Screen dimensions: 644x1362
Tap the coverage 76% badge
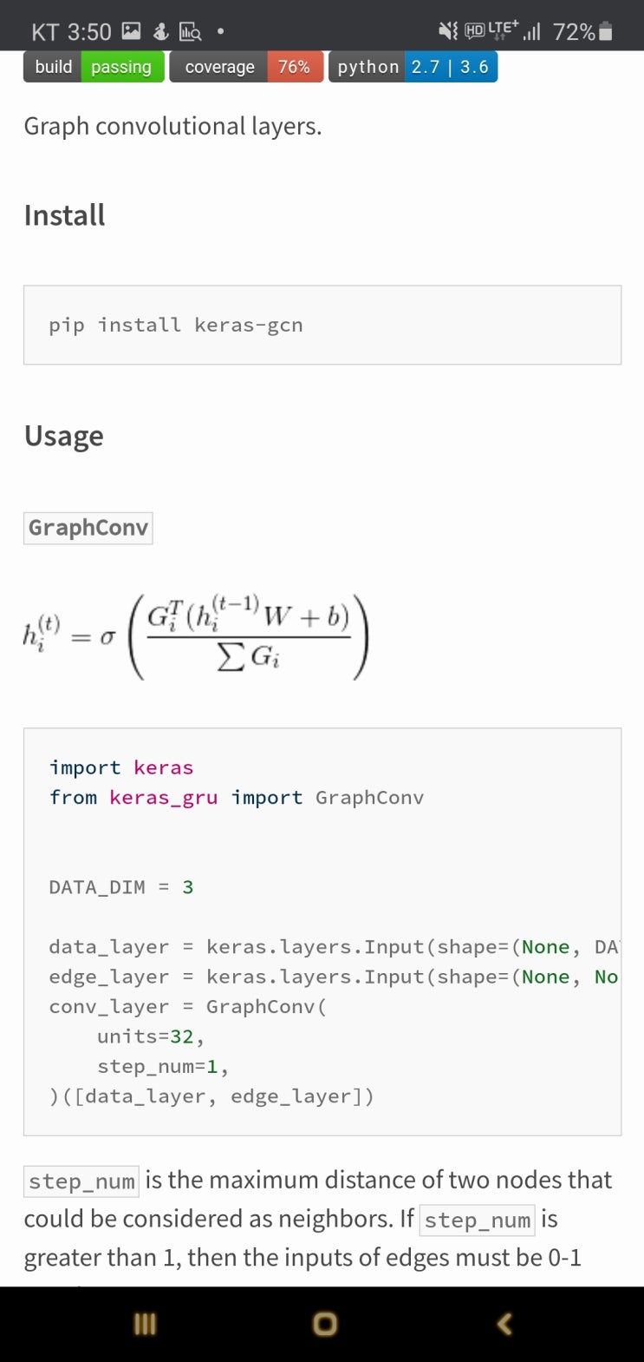[x=246, y=67]
